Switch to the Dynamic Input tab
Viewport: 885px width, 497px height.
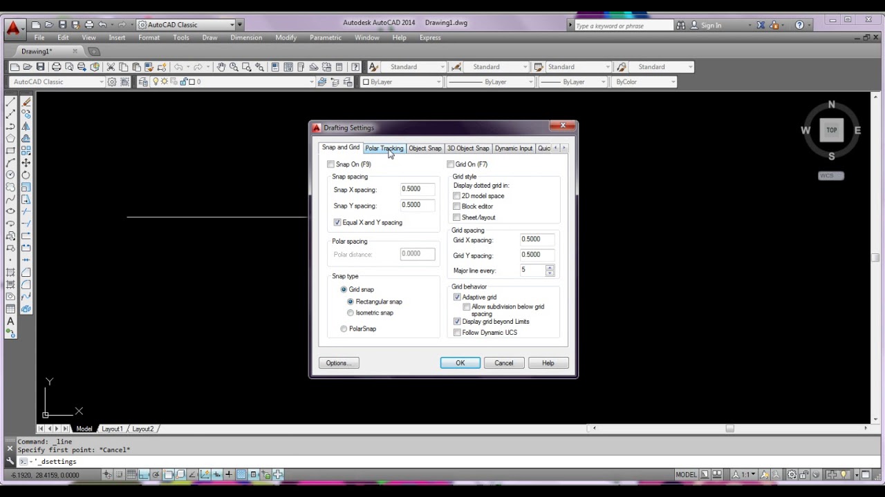(x=514, y=148)
